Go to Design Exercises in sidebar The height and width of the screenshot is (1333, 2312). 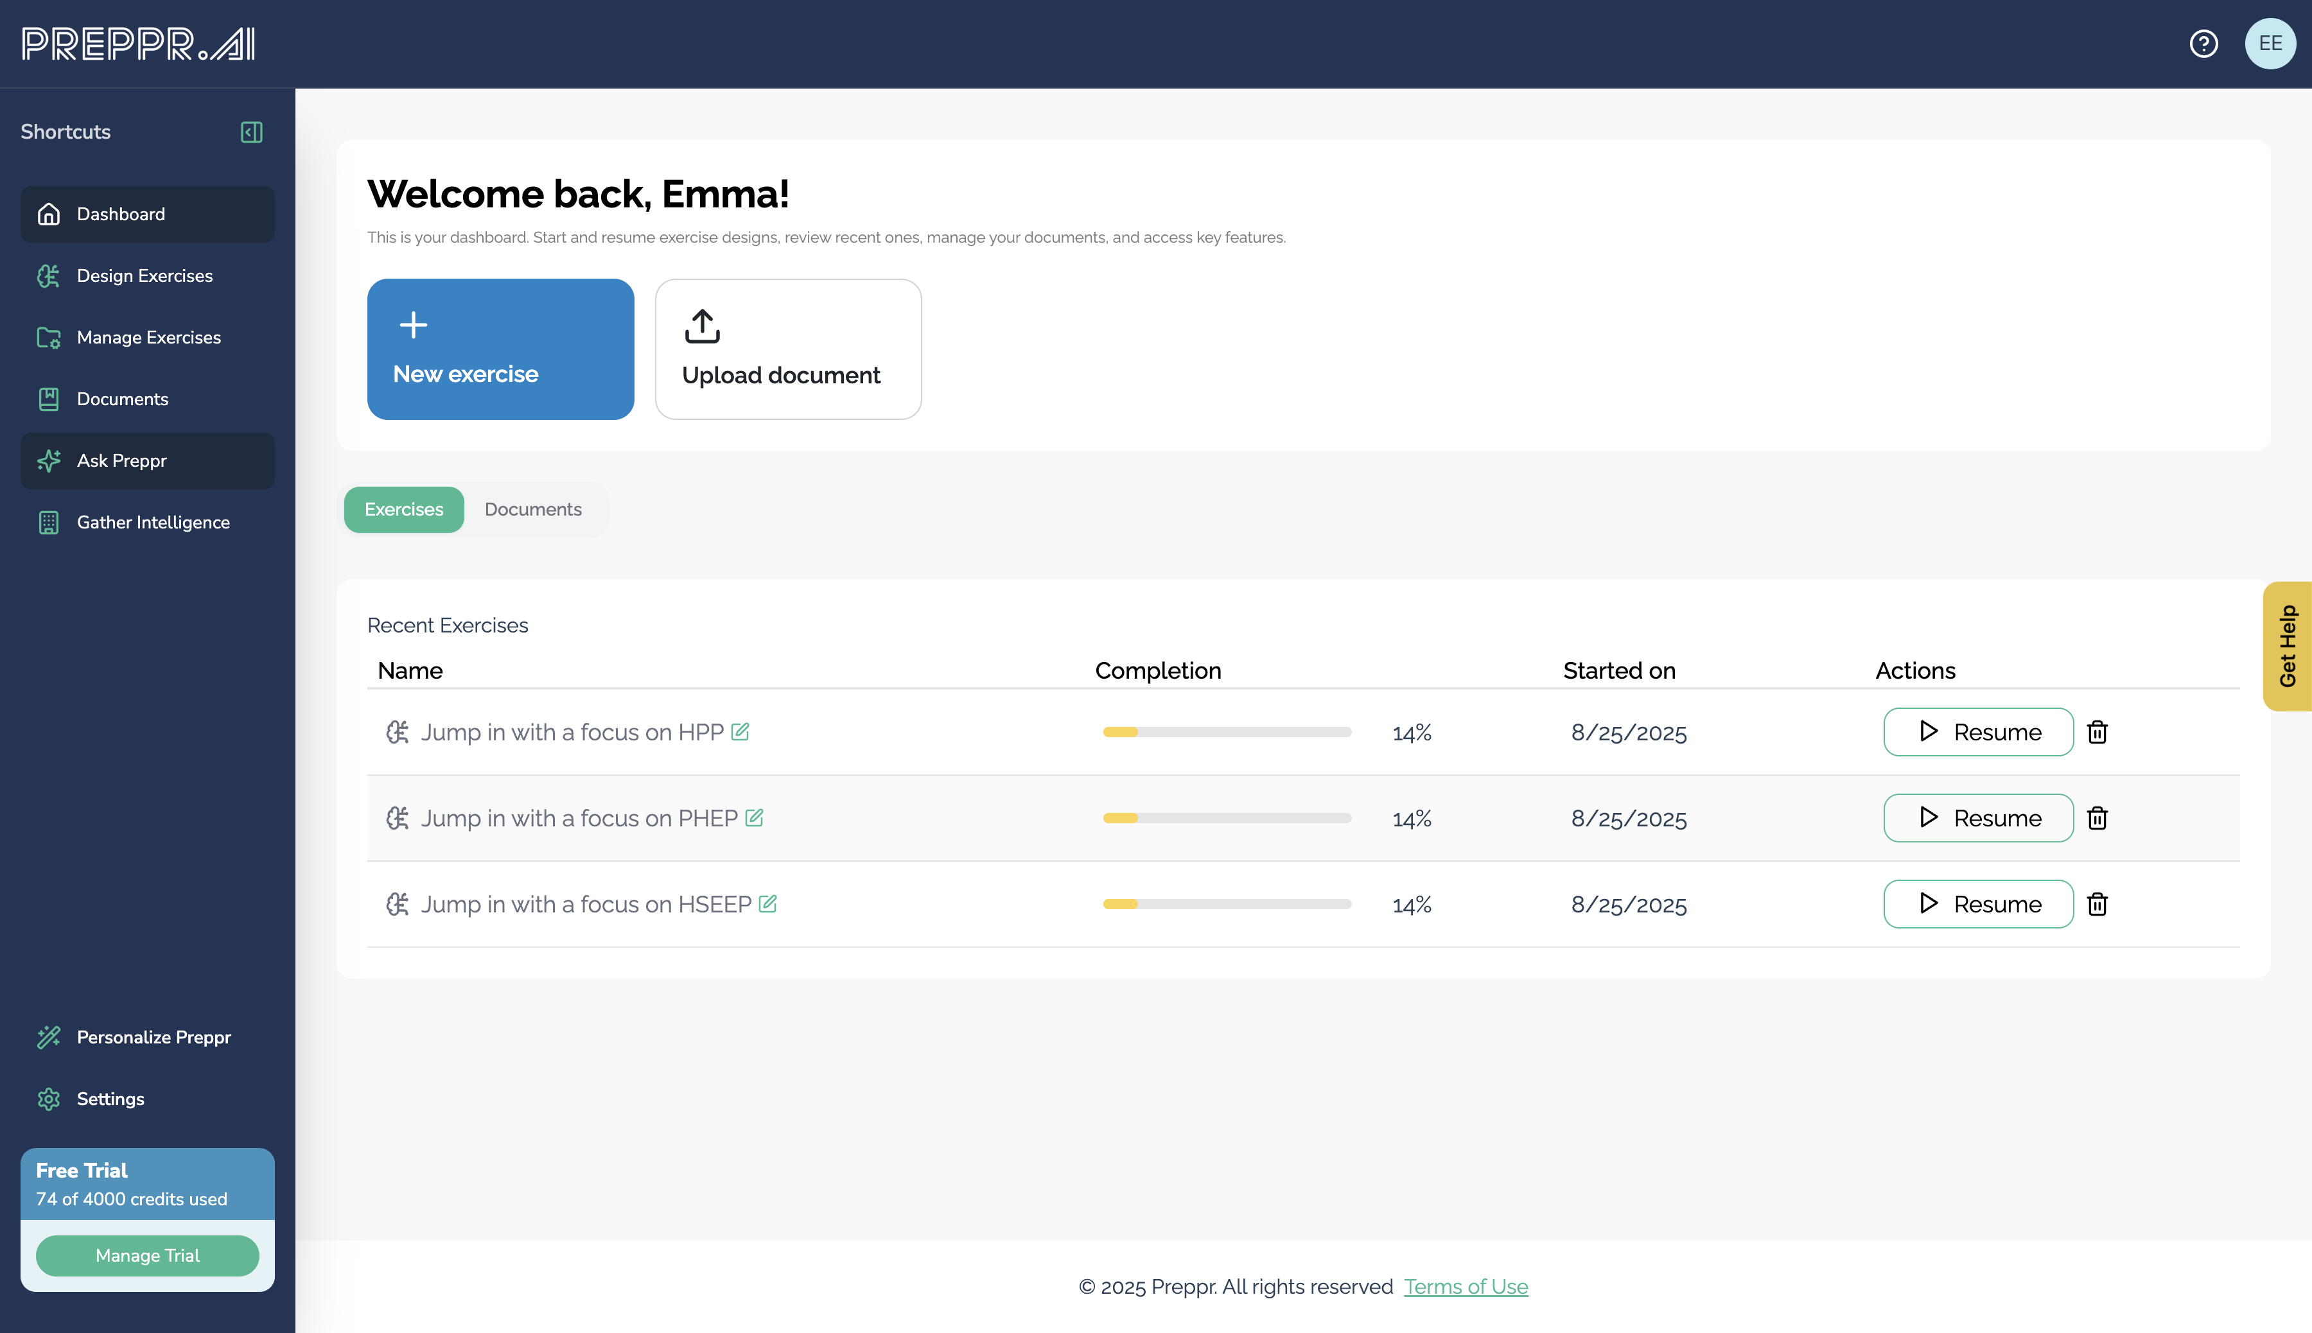click(148, 275)
